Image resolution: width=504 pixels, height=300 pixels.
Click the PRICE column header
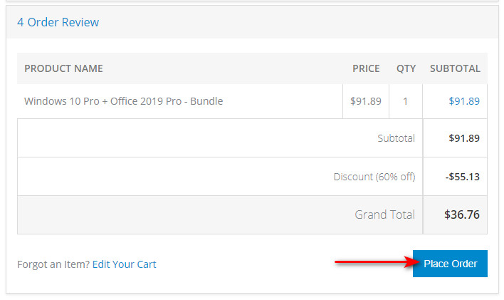coord(366,69)
